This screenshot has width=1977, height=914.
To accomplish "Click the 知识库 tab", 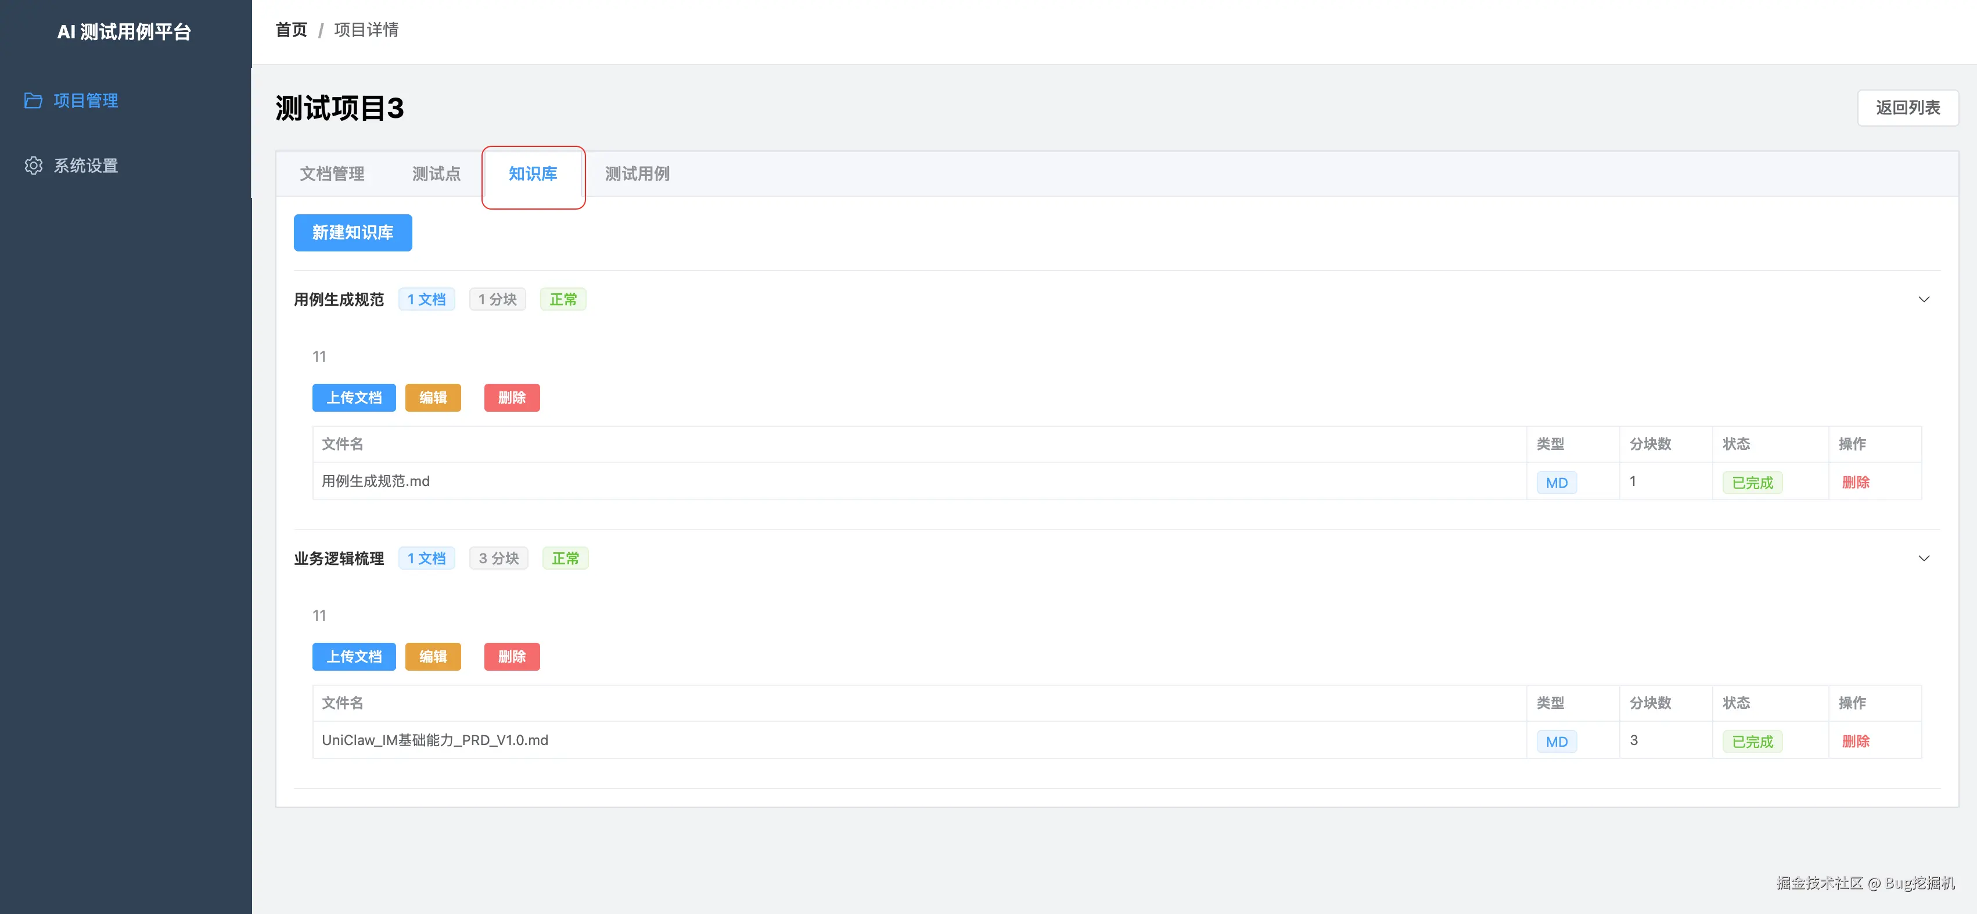I will click(x=533, y=174).
